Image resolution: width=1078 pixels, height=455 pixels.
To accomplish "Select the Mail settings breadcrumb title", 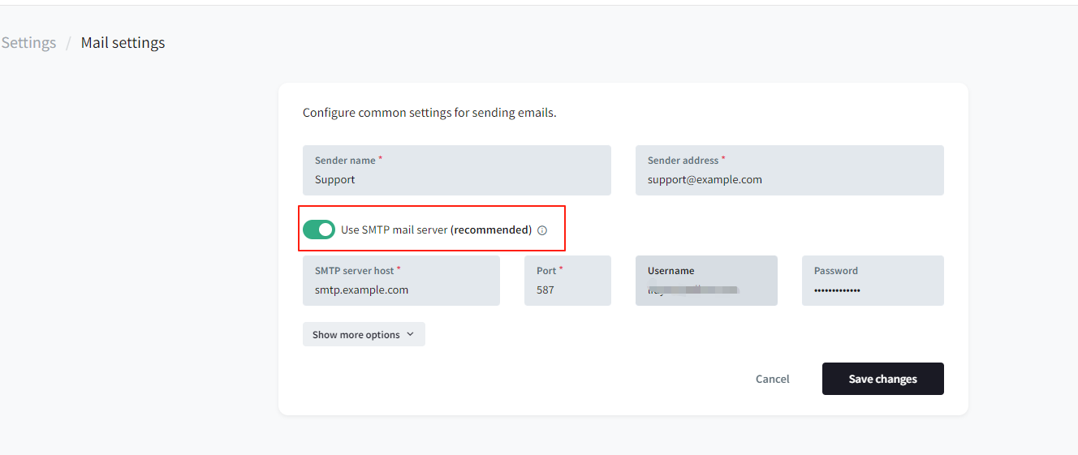I will click(x=123, y=43).
